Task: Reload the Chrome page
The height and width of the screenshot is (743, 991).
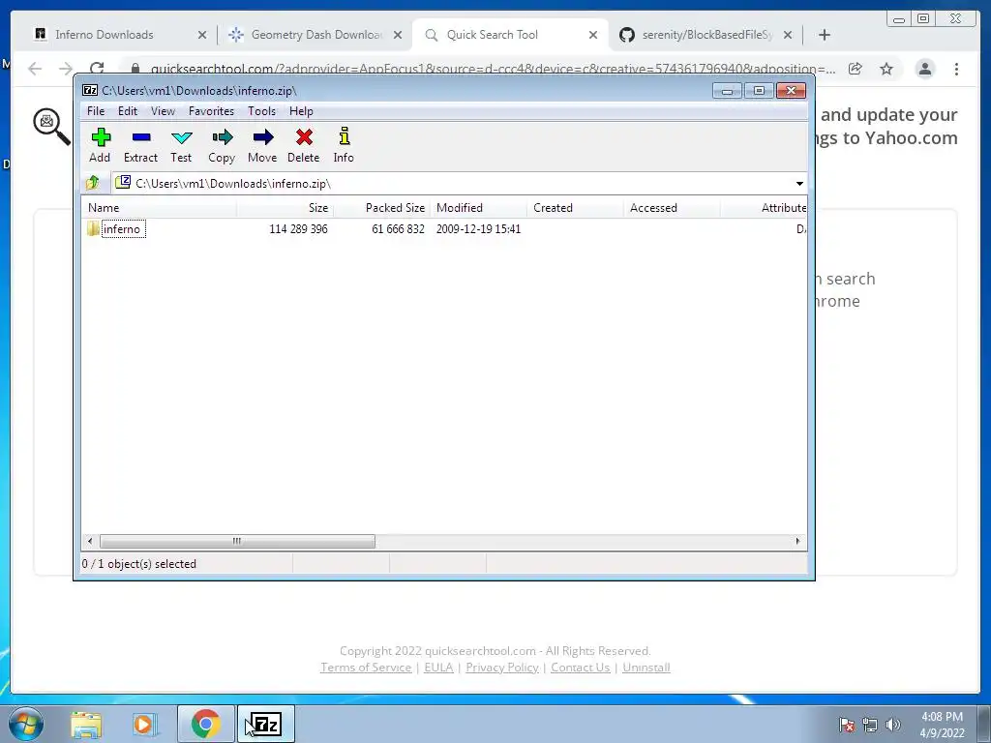Action: 97,69
